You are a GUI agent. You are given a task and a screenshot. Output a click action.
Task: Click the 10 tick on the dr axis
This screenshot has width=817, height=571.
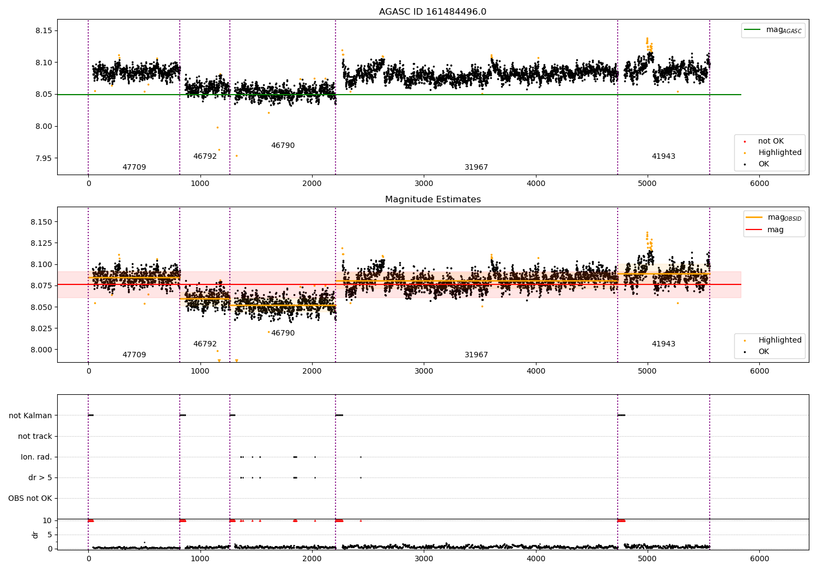(48, 521)
